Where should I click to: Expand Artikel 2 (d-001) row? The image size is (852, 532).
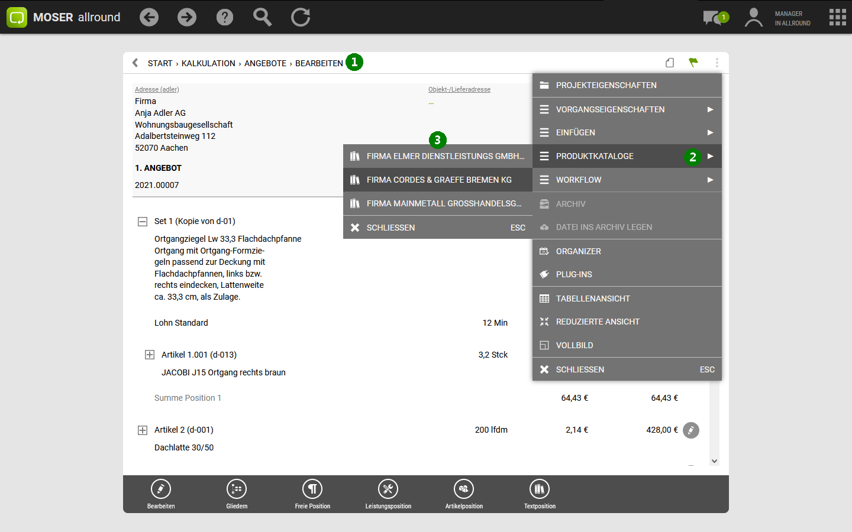143,430
